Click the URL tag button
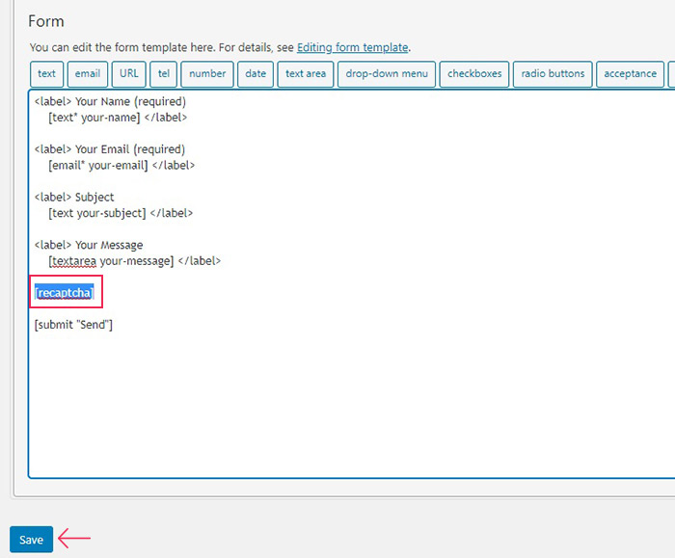Screen dimensions: 675x558 128,74
